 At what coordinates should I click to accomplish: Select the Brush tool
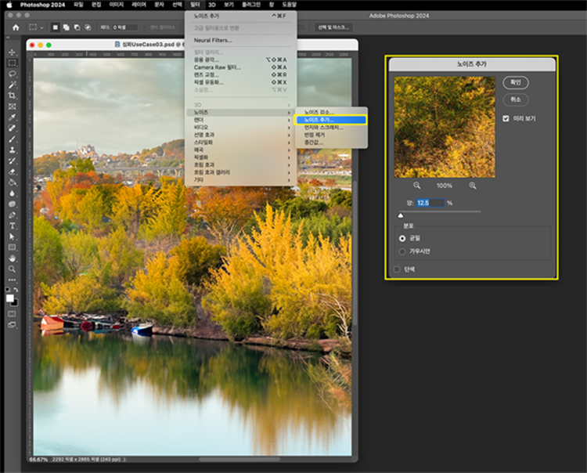click(x=12, y=139)
